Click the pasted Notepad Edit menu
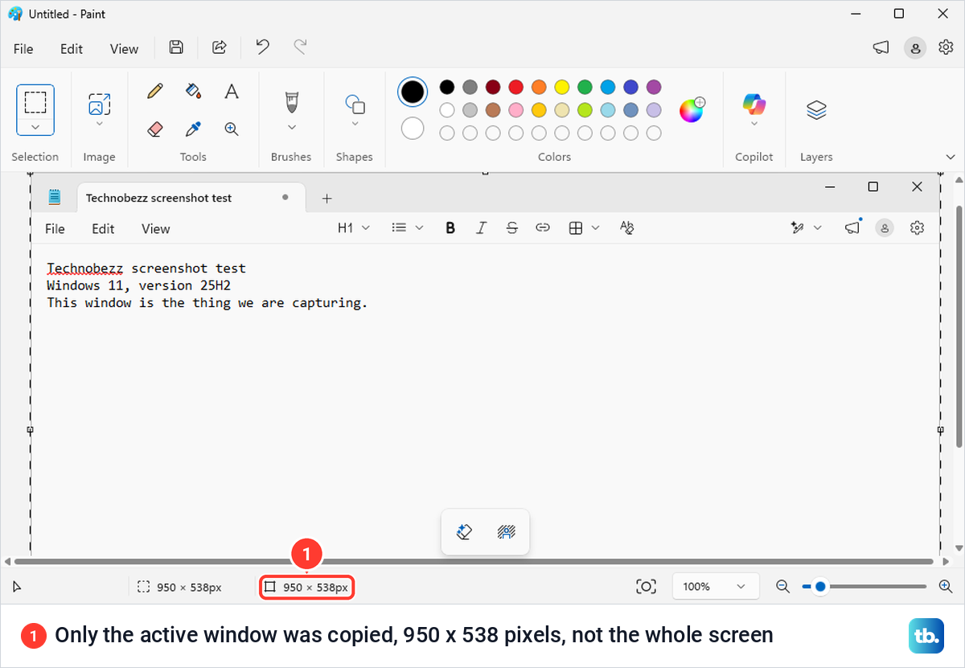Viewport: 965px width, 668px height. 103,229
